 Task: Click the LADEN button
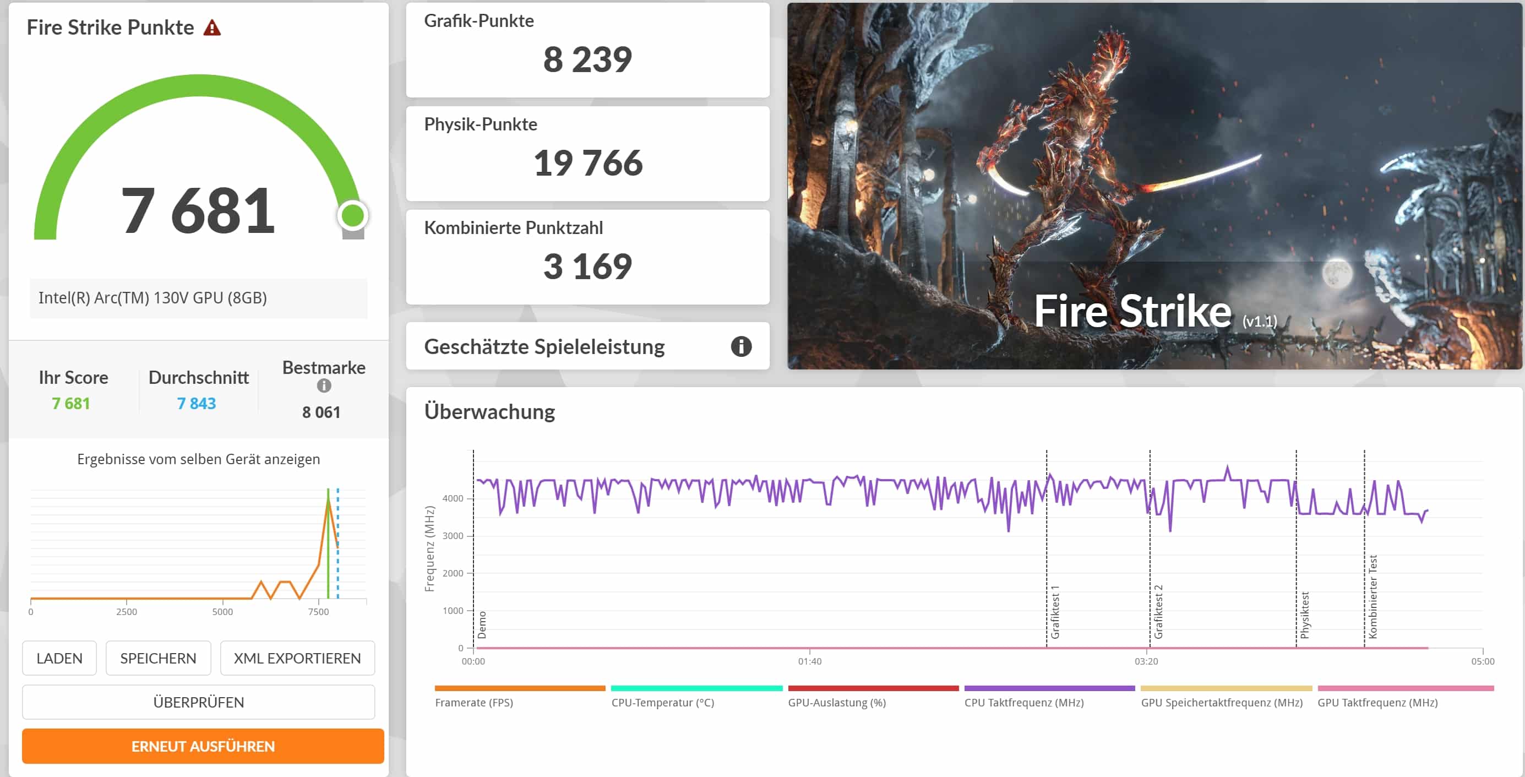(59, 658)
